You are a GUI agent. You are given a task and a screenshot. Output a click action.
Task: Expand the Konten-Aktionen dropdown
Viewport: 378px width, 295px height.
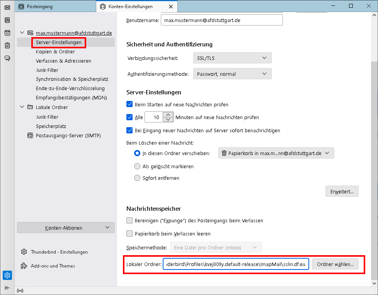click(x=66, y=228)
